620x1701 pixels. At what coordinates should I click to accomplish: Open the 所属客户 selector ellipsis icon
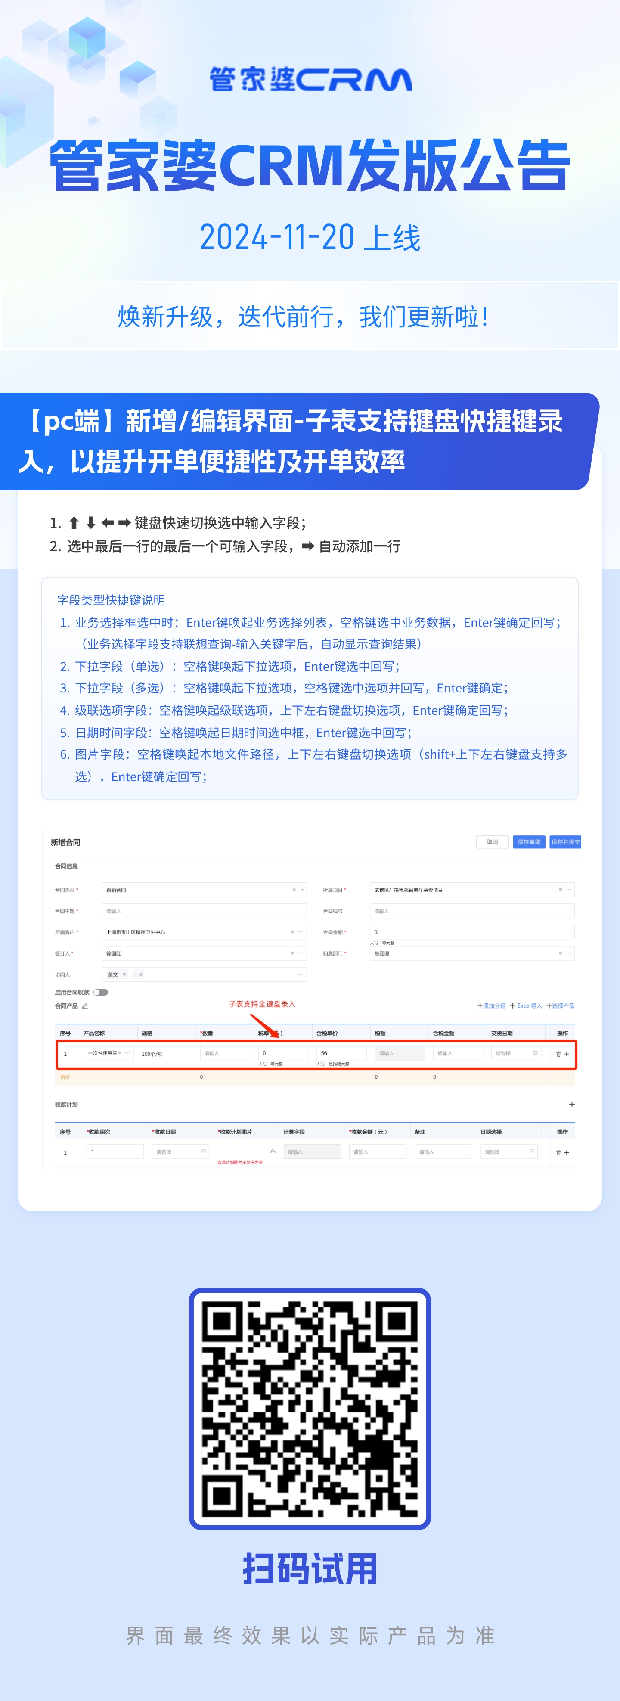pos(301,932)
